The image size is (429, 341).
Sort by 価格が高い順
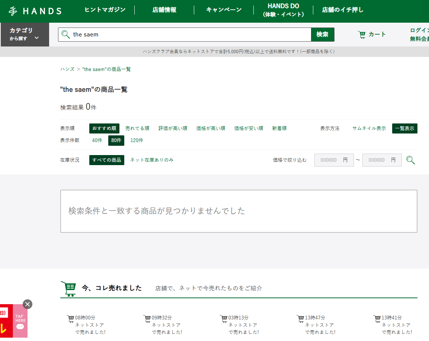click(211, 128)
